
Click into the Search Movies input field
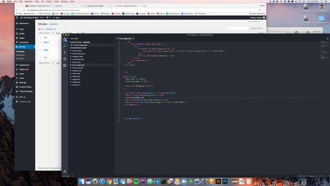click(238, 28)
